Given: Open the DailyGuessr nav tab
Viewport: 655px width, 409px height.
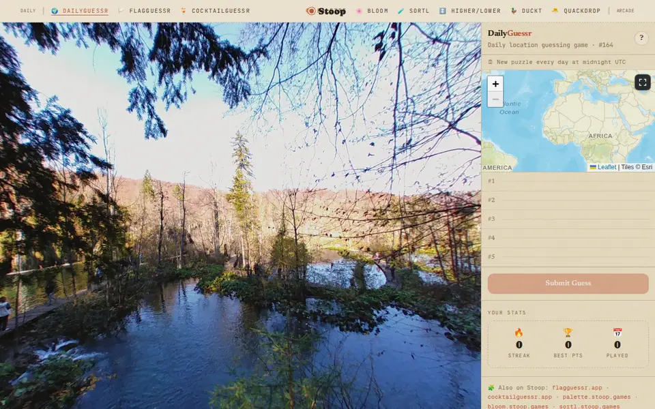Looking at the screenshot, I should 80,11.
